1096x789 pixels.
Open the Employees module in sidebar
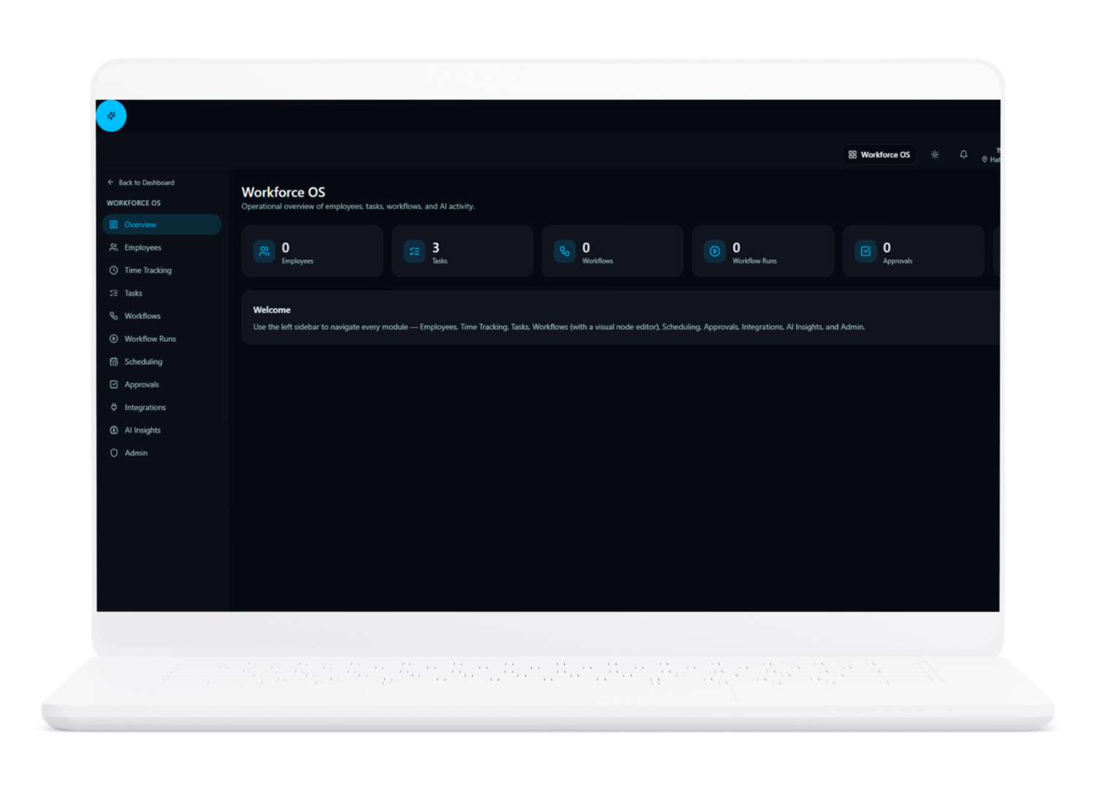pos(161,248)
